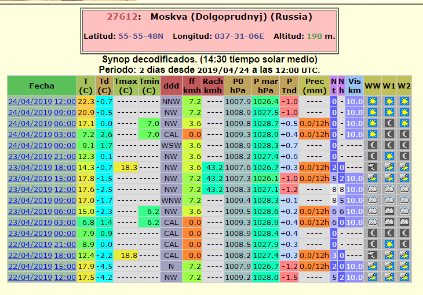The image size is (423, 295).
Task: Click latitude value 55-55-48N
Action: point(141,36)
